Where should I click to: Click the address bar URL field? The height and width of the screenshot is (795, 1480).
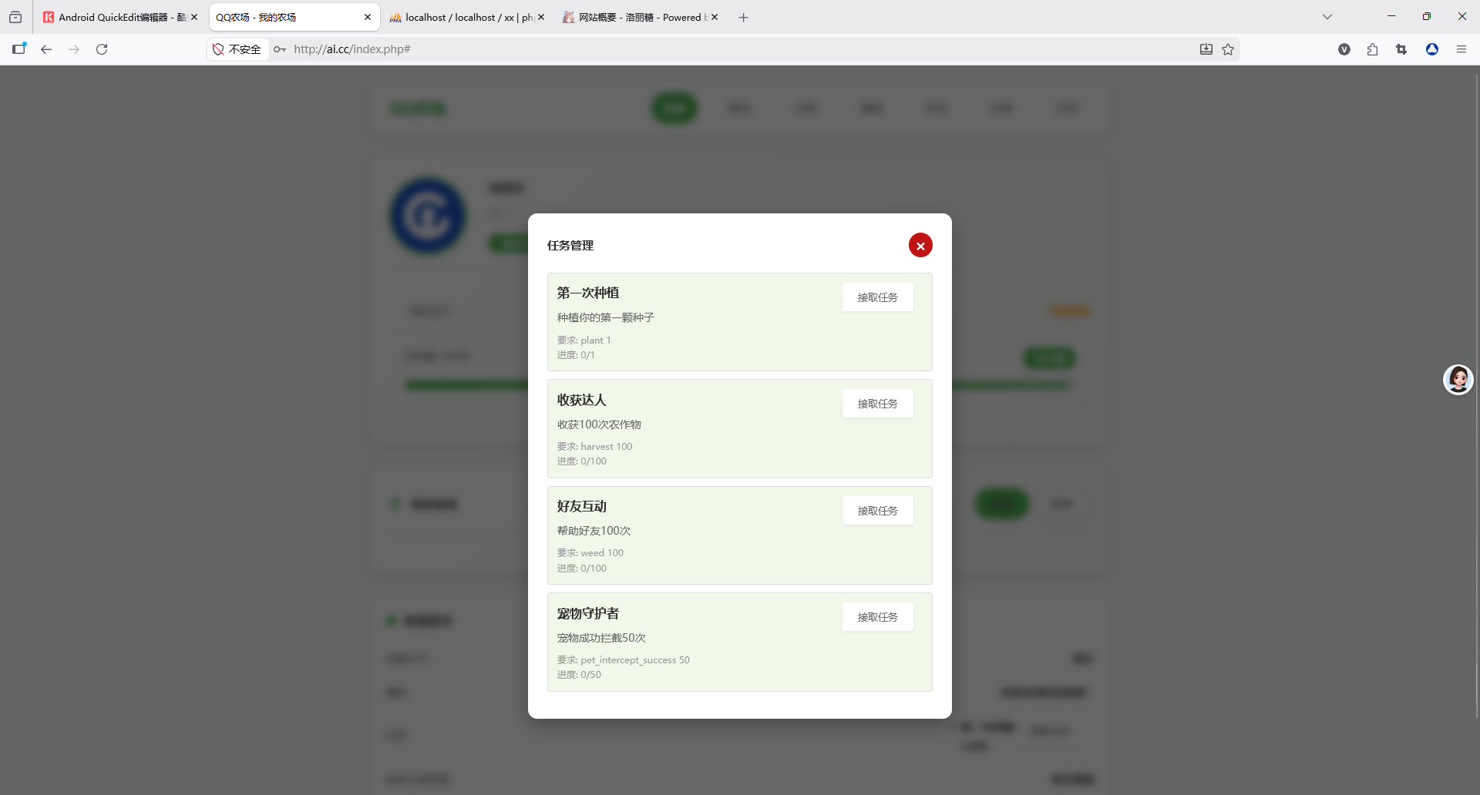click(x=694, y=49)
